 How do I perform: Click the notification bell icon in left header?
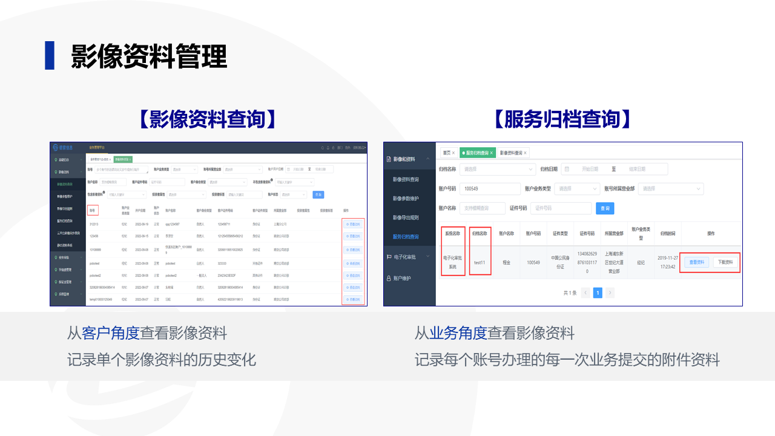point(328,147)
